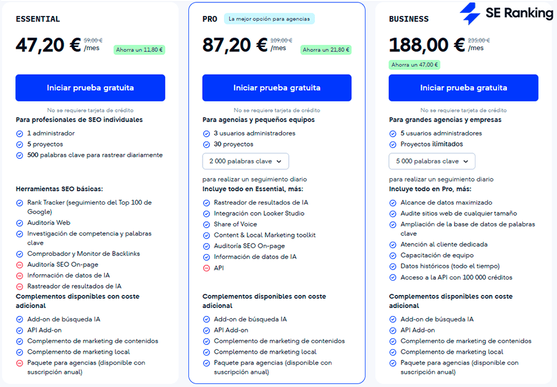Click 'Iniciar prueba gratuita' under Essential
The width and height of the screenshot is (557, 387).
click(x=90, y=88)
